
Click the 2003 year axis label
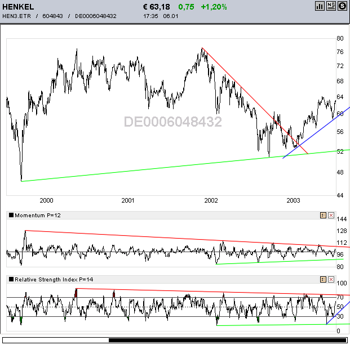293,200
